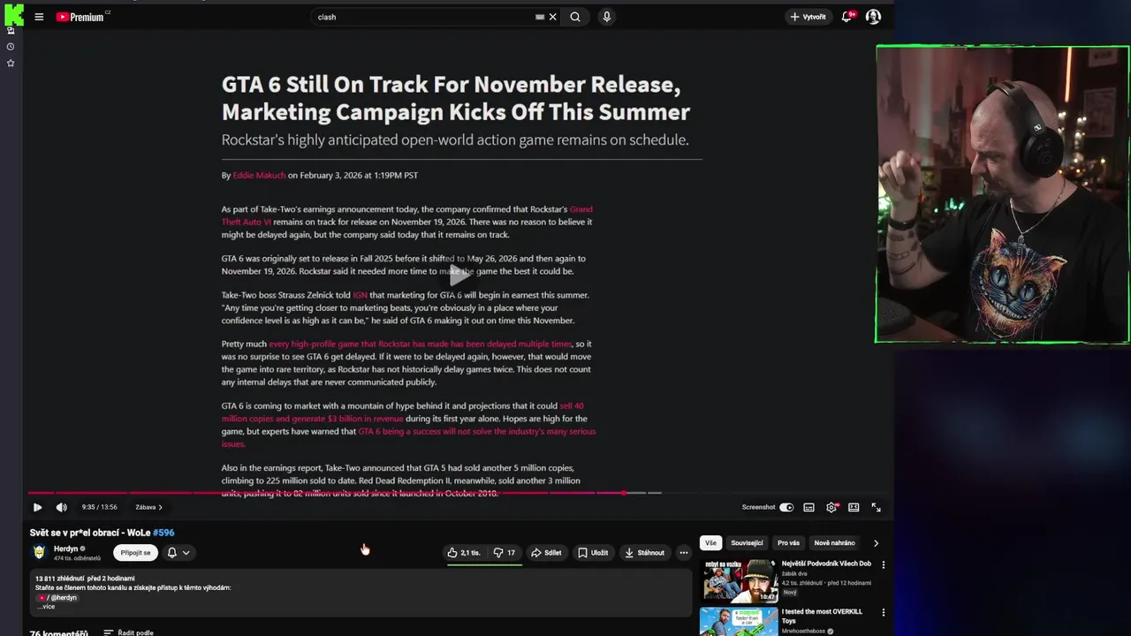
Task: Dislike the video with thumbs down 17
Action: click(x=505, y=553)
